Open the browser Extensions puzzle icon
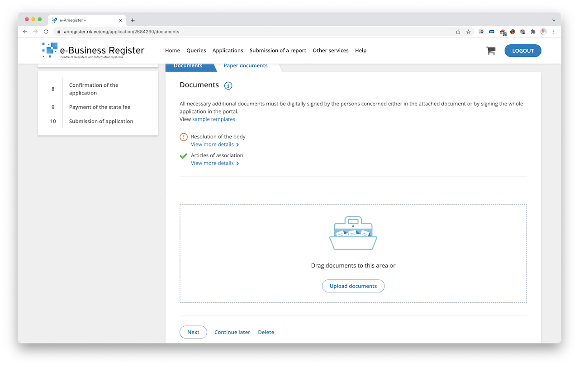 [x=533, y=32]
